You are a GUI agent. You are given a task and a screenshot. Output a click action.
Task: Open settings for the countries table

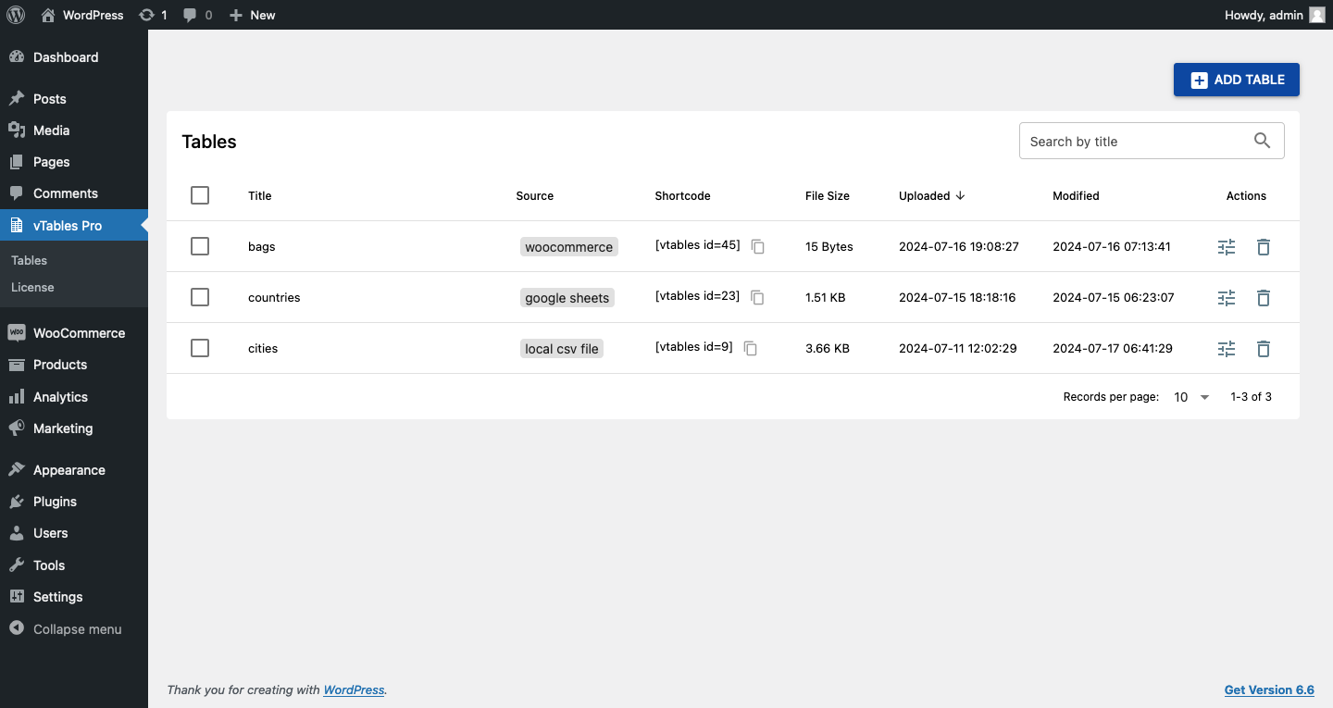pyautogui.click(x=1227, y=298)
